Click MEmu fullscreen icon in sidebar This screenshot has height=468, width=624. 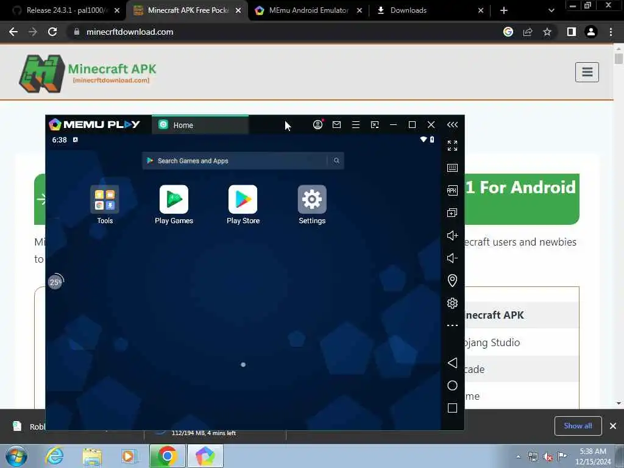coord(452,146)
